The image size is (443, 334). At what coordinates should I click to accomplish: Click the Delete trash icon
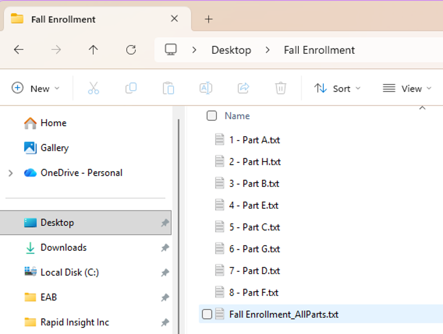coord(280,88)
